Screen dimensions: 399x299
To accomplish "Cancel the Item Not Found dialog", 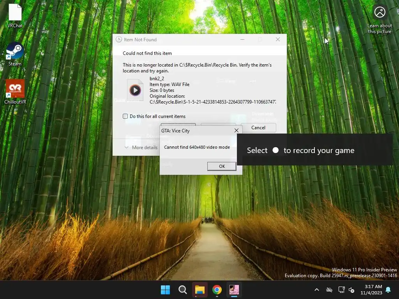I will [258, 128].
